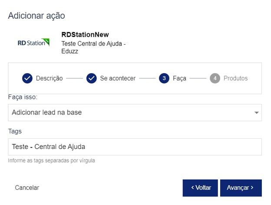Click the RD Station logo
Viewport: 271px width, 205px height.
pos(33,42)
